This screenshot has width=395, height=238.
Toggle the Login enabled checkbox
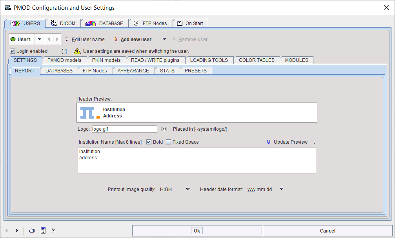pyautogui.click(x=12, y=51)
